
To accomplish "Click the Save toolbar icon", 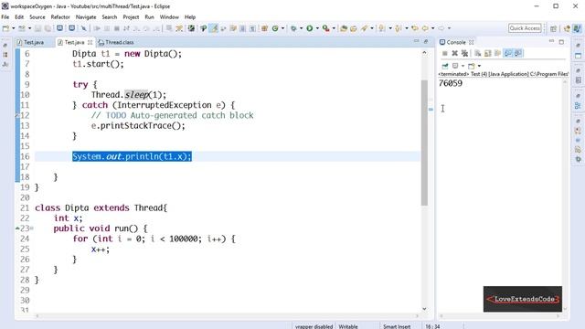I will [x=37, y=28].
